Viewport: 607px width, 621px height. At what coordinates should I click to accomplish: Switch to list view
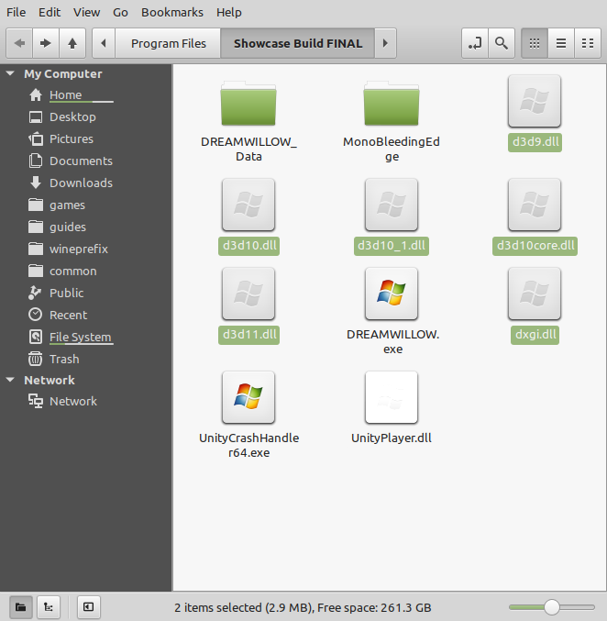[561, 43]
